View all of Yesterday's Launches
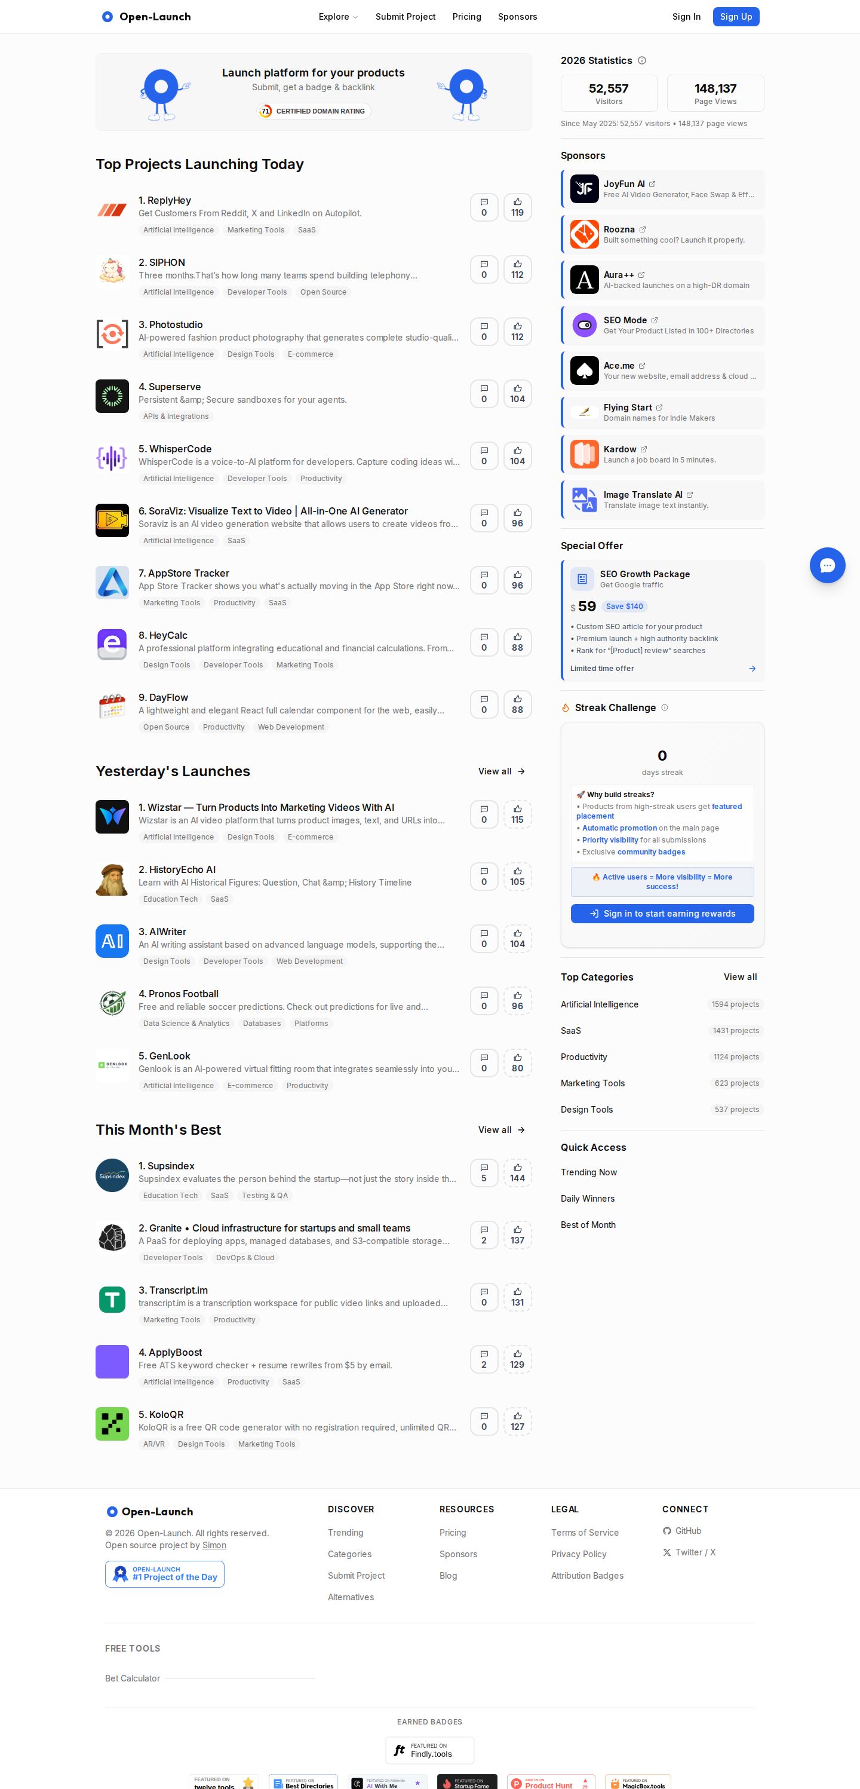 (501, 771)
